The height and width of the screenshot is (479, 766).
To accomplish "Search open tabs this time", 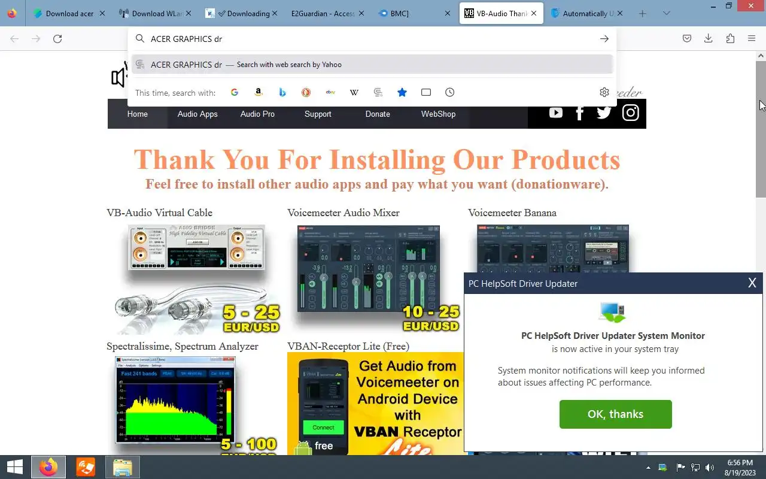I will click(x=426, y=92).
